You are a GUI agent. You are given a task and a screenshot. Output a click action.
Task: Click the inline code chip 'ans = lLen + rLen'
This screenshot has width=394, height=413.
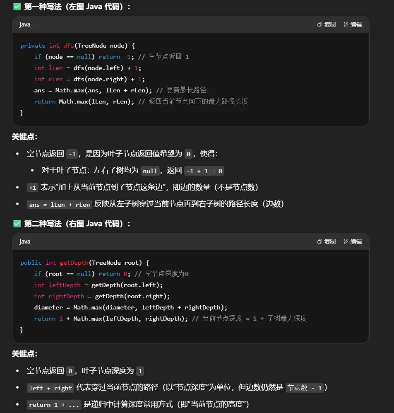click(60, 205)
